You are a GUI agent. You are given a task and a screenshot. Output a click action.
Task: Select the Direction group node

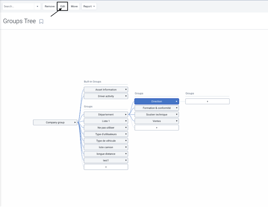click(x=156, y=101)
